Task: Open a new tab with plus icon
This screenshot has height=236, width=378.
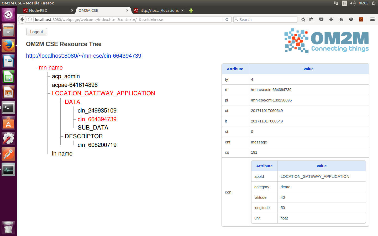Action: [191, 10]
